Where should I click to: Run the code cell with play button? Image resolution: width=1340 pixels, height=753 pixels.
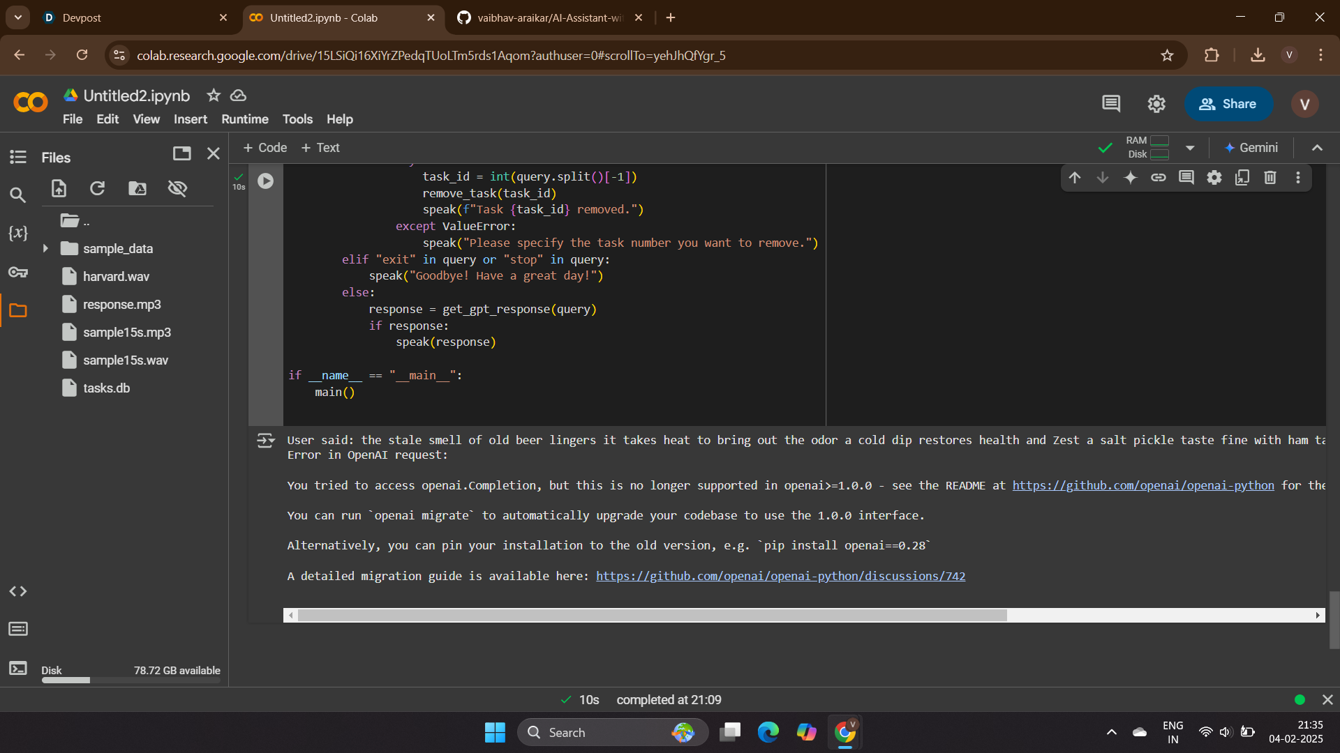point(265,181)
